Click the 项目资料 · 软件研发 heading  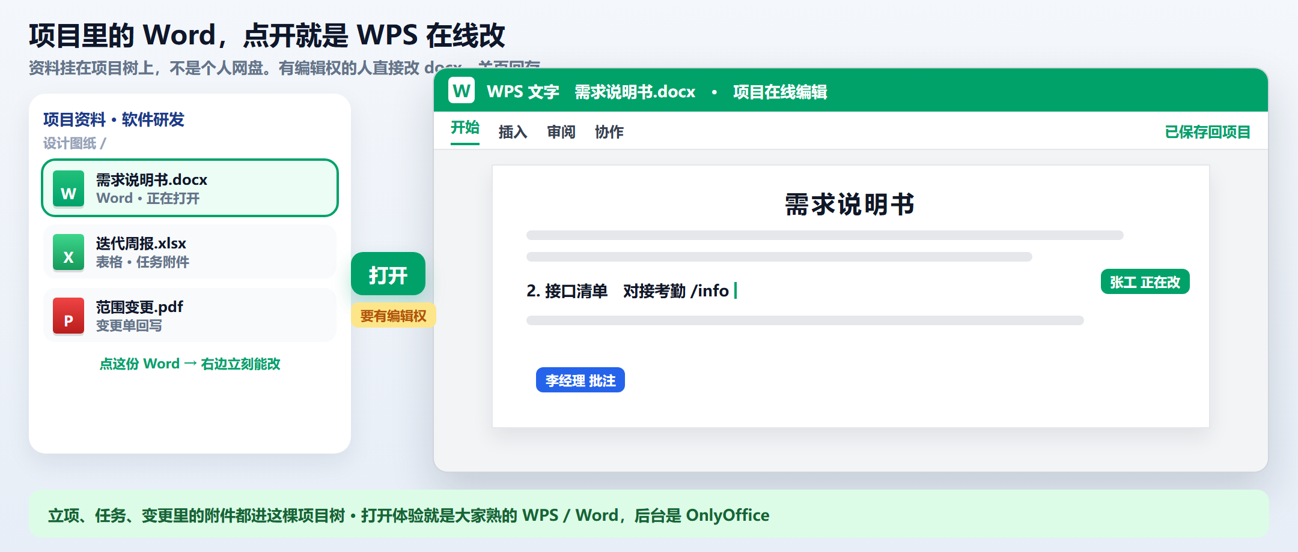(x=114, y=119)
